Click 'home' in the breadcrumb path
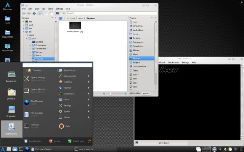This screenshot has width=244, height=152. point(72,18)
